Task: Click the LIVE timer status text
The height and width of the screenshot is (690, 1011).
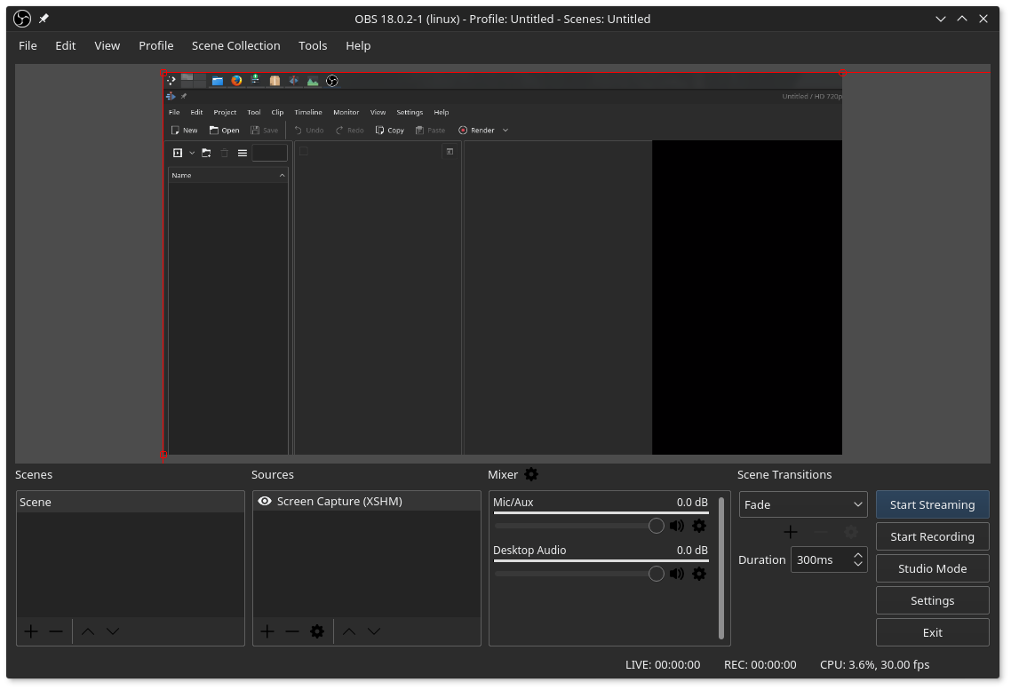Action: tap(663, 665)
